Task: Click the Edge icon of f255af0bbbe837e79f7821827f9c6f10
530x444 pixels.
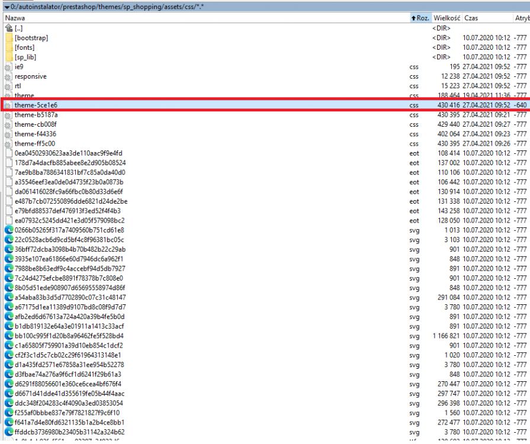Action: tap(9, 413)
